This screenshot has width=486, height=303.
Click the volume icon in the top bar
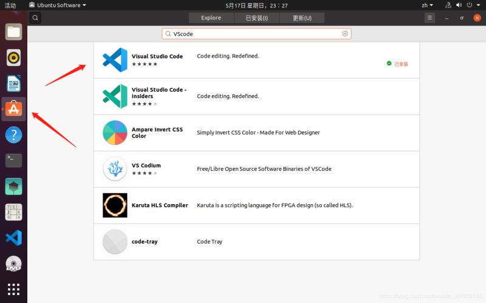(459, 5)
